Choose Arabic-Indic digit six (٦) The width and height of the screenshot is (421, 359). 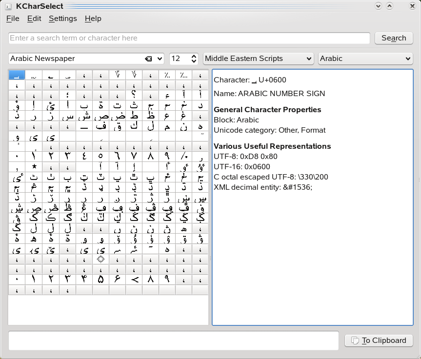click(x=118, y=156)
